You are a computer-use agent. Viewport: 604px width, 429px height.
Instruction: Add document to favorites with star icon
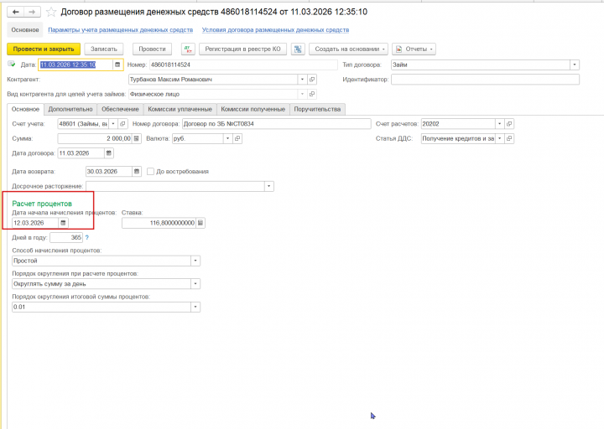pyautogui.click(x=51, y=13)
